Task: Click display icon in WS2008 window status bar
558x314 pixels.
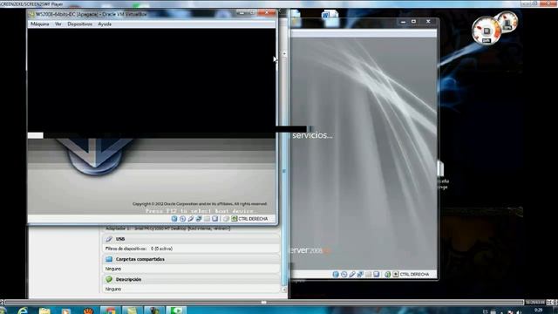Action: [x=215, y=219]
